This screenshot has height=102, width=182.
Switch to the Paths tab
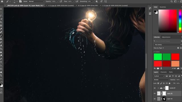tap(171, 72)
